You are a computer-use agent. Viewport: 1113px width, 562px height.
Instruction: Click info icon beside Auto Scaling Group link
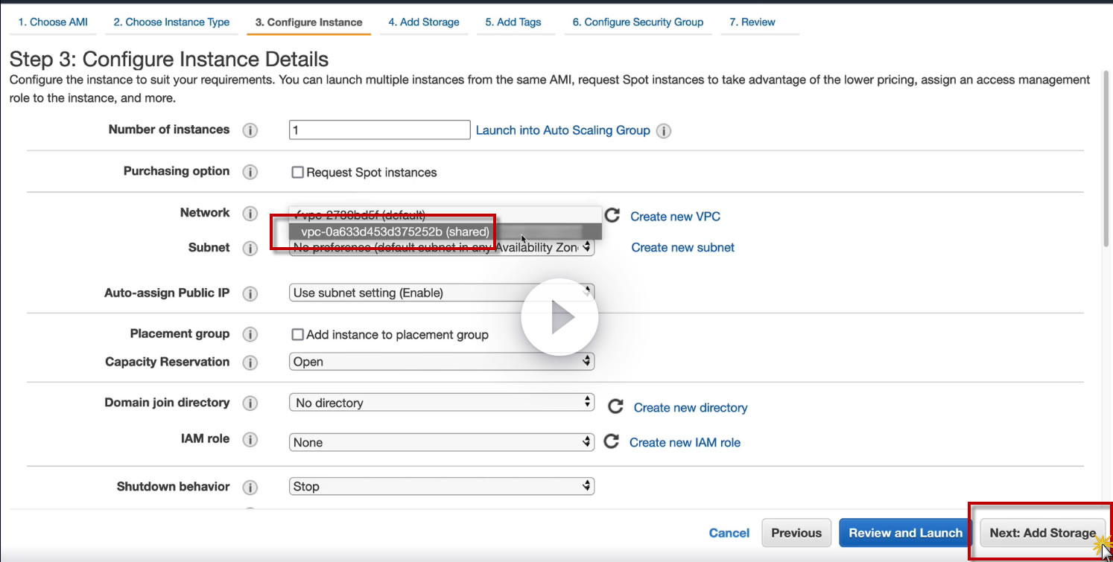(x=664, y=131)
